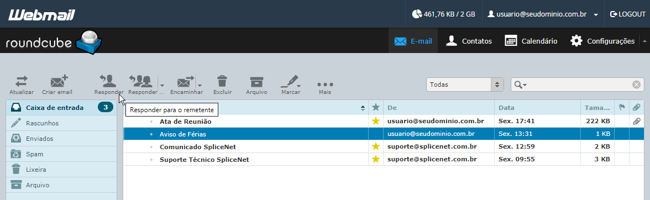Open the Contatos tab

pos(469,41)
